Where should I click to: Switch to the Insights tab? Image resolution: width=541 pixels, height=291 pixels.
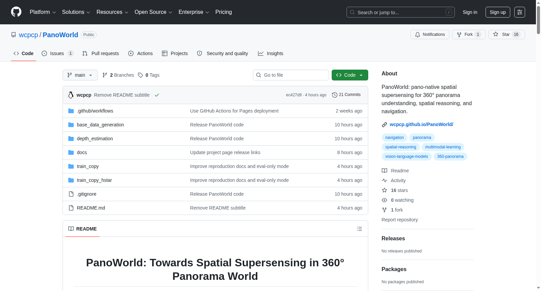[x=270, y=53]
